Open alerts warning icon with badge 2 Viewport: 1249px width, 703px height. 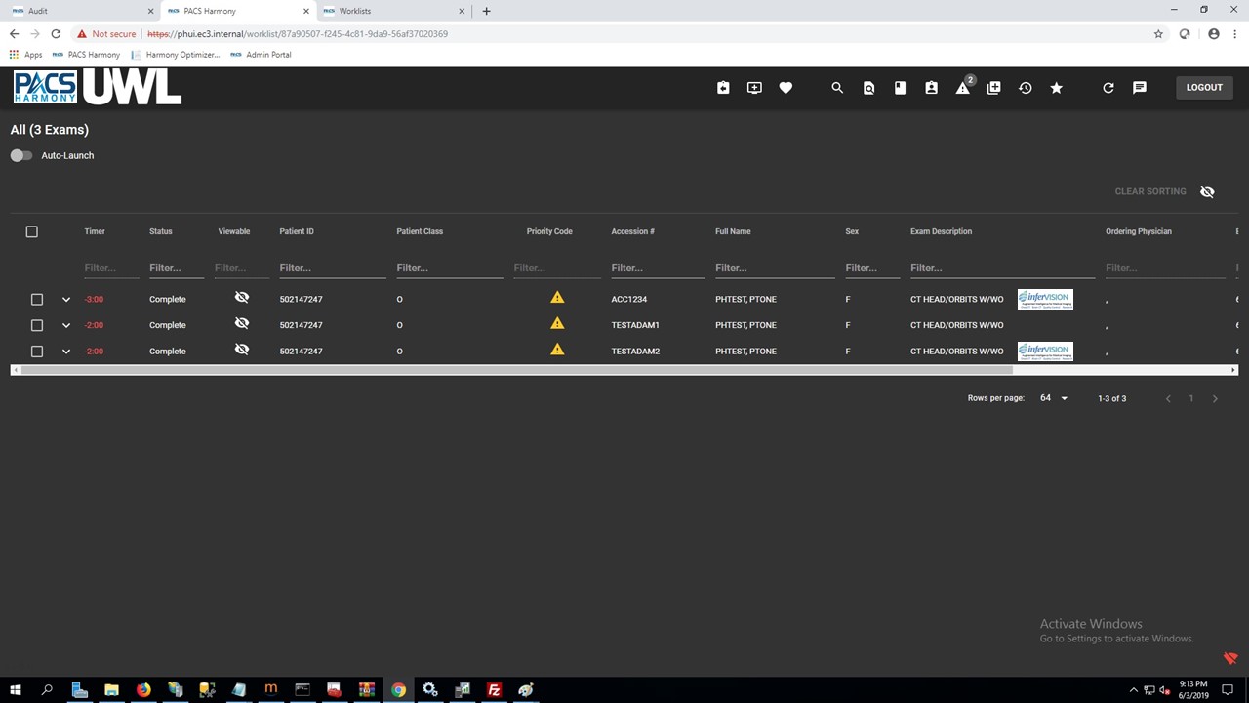tap(962, 88)
